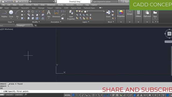
Task: Click the Move tool in Modify panel
Action: [29, 11]
